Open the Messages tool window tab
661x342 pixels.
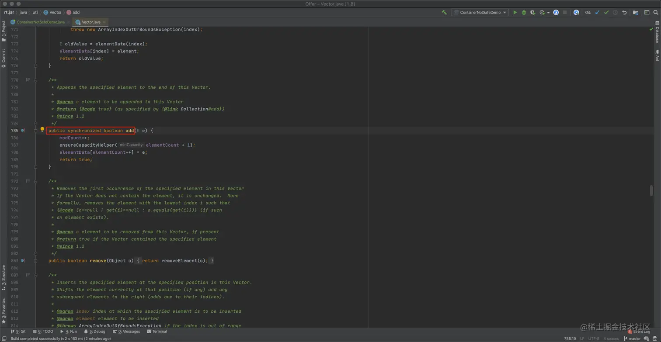(126, 332)
